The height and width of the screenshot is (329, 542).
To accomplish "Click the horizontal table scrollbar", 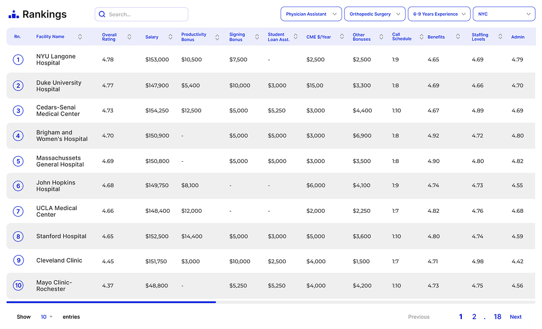I will (x=111, y=302).
